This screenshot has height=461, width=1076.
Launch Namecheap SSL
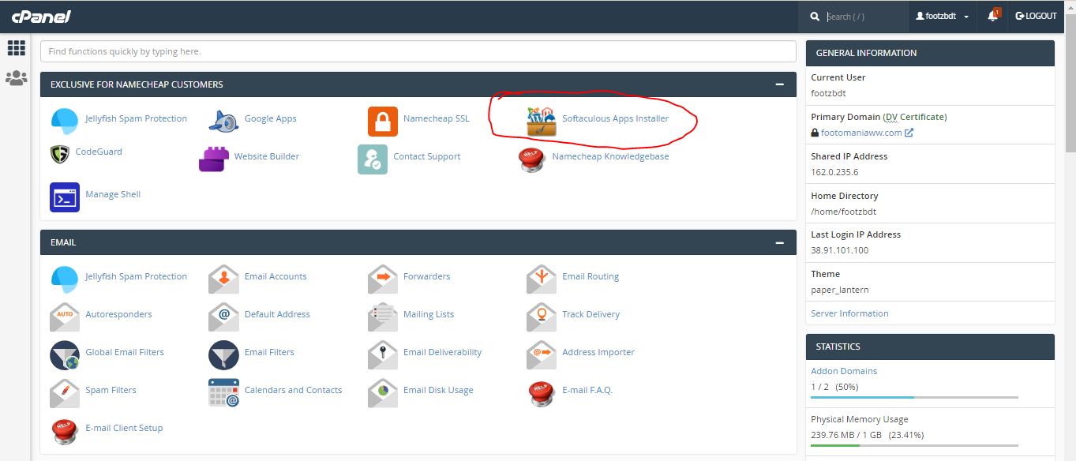[x=437, y=118]
